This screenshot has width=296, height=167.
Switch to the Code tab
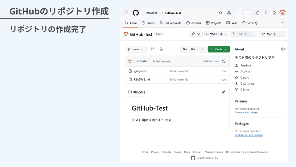(x=131, y=23)
